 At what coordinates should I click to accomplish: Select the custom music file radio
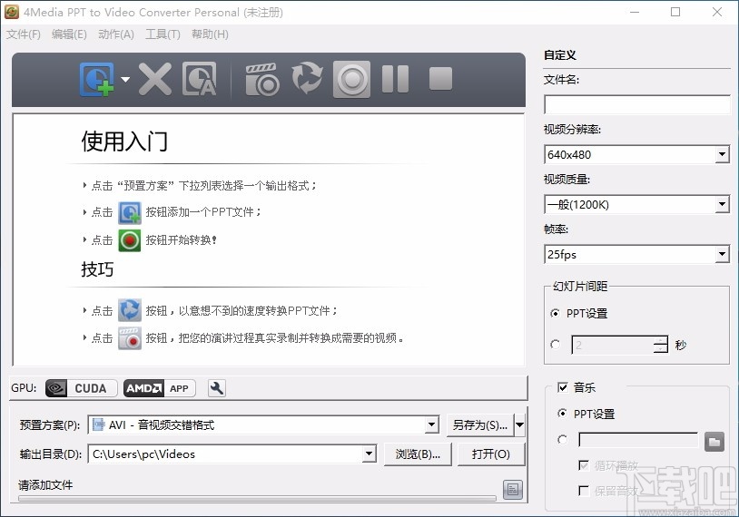[562, 440]
